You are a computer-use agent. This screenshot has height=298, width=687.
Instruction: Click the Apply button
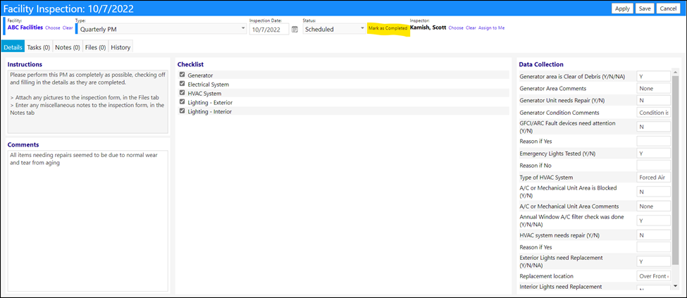(x=622, y=8)
